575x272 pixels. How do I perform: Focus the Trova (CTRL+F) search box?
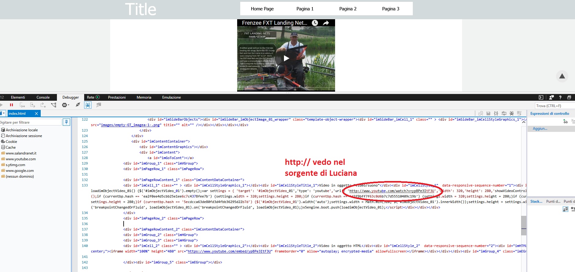tap(555, 106)
